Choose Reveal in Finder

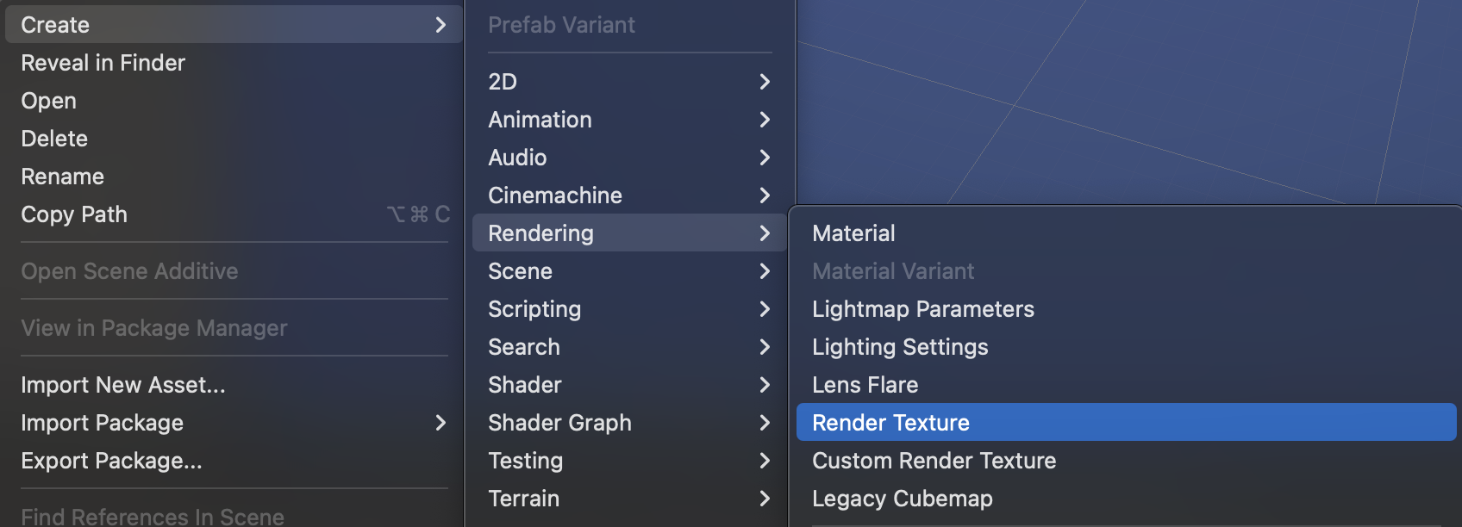coord(103,62)
